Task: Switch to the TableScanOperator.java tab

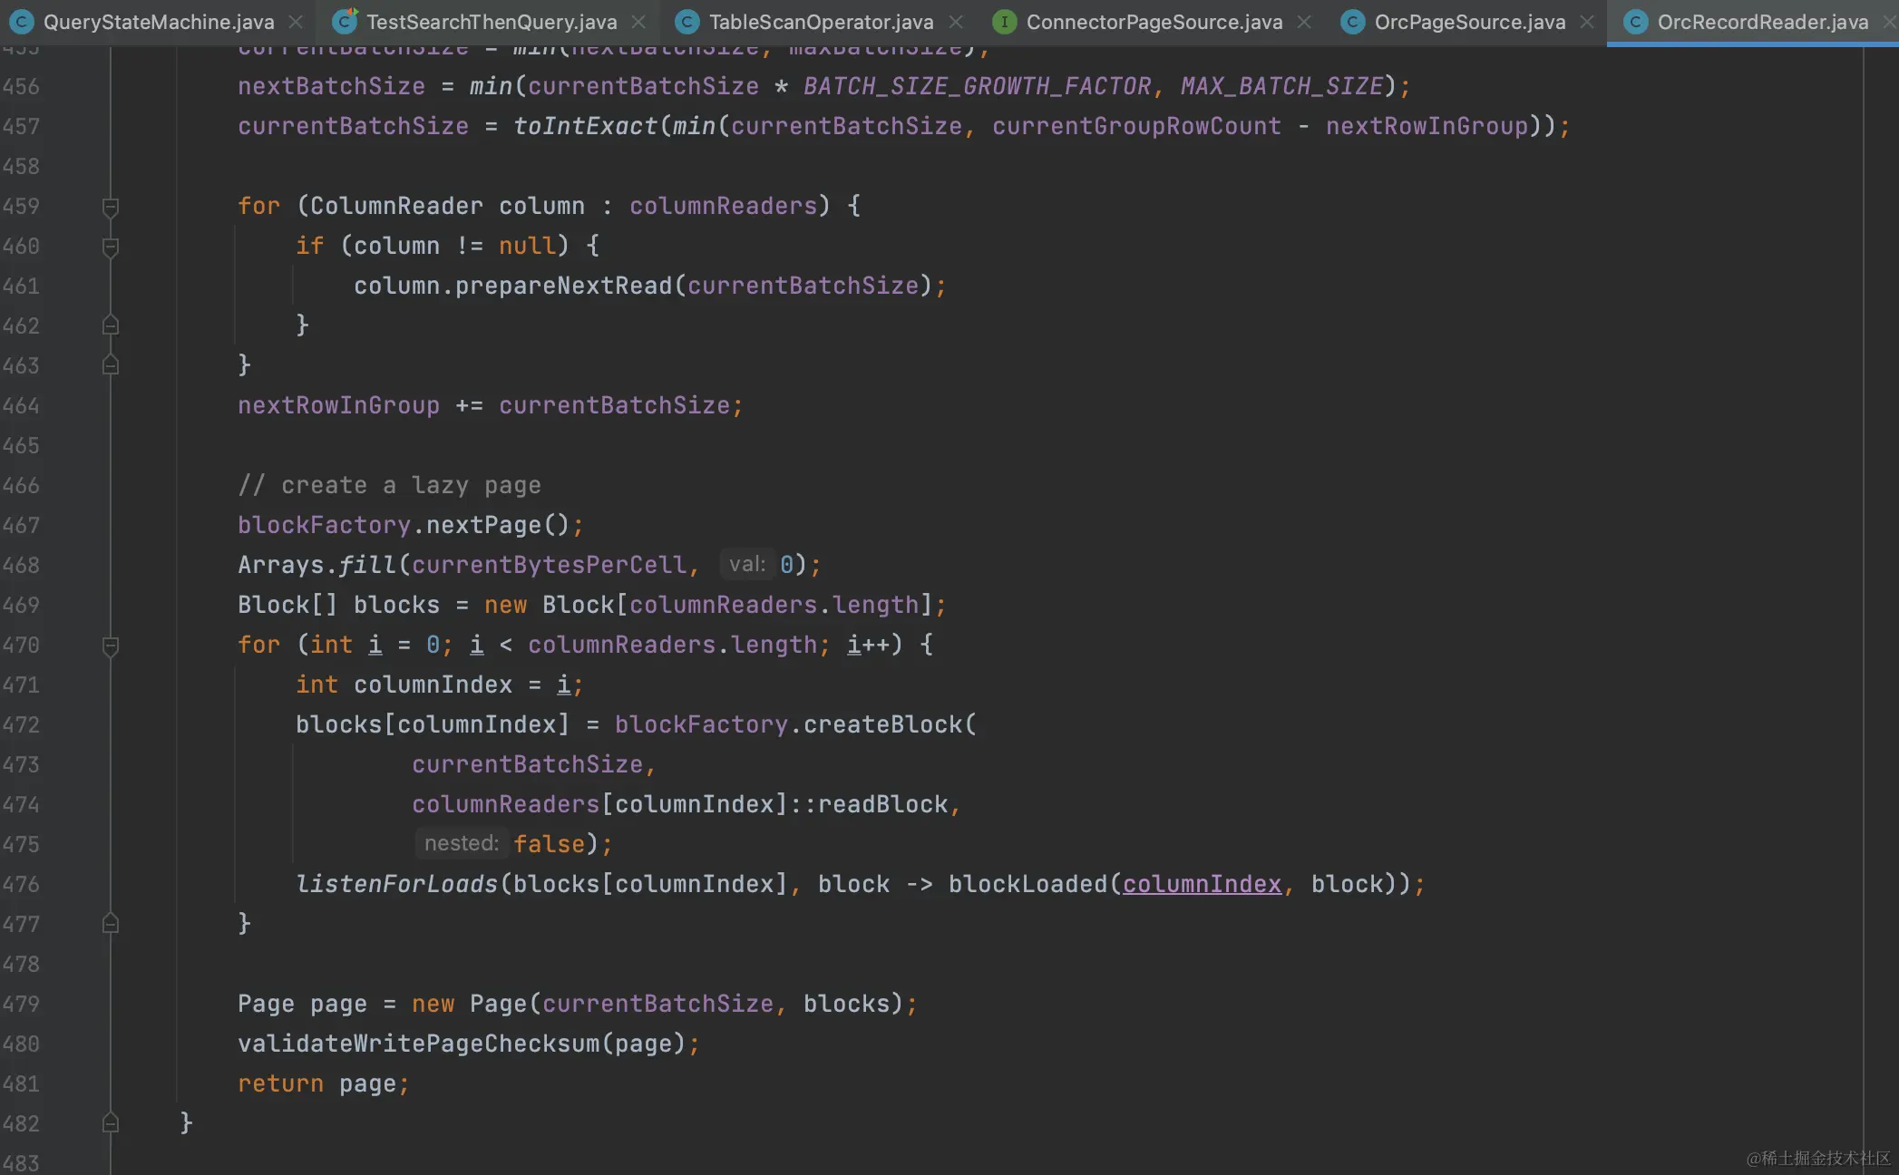Action: (x=821, y=22)
